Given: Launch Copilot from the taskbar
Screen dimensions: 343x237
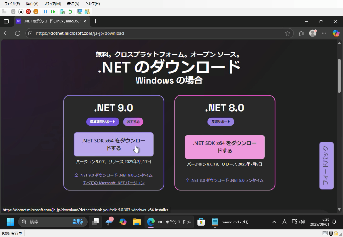Looking at the screenshot, I should coord(123,222).
